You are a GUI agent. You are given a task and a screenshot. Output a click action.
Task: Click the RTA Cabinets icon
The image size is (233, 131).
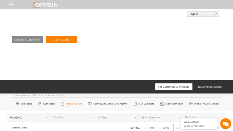click(x=135, y=104)
